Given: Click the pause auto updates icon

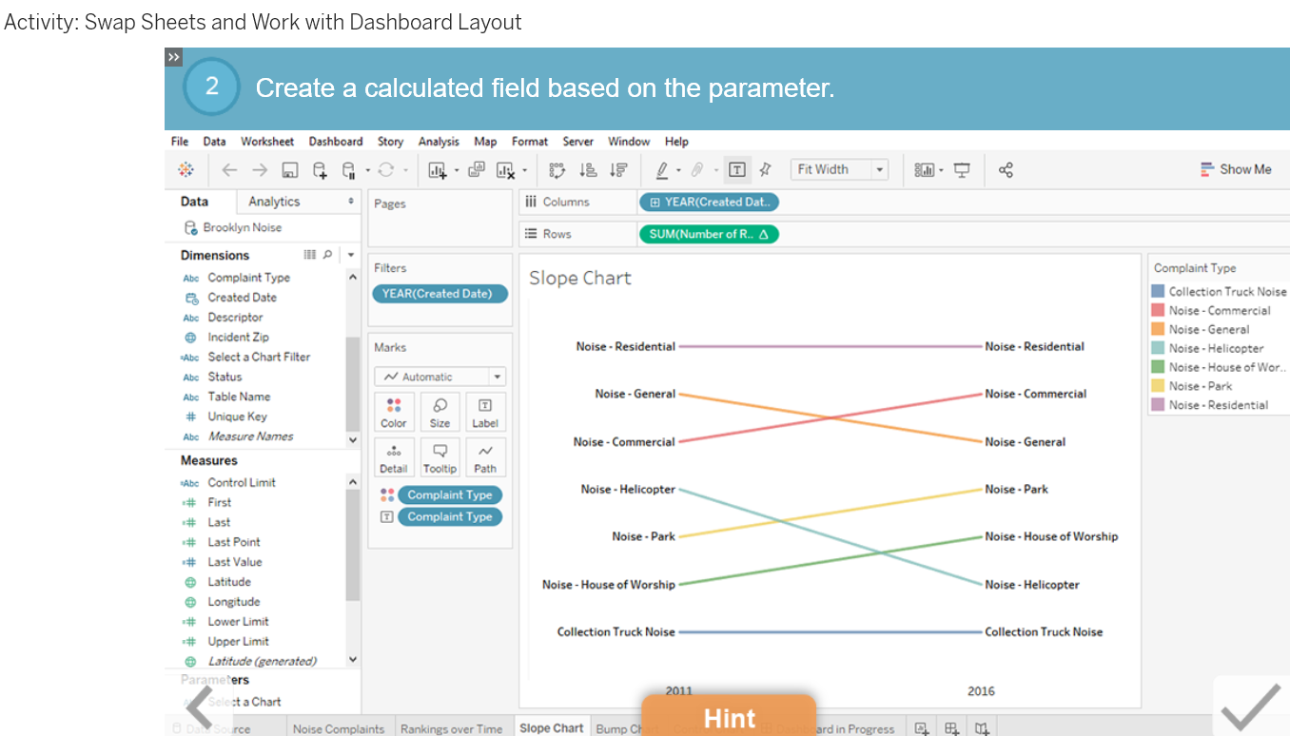Looking at the screenshot, I should coord(348,170).
